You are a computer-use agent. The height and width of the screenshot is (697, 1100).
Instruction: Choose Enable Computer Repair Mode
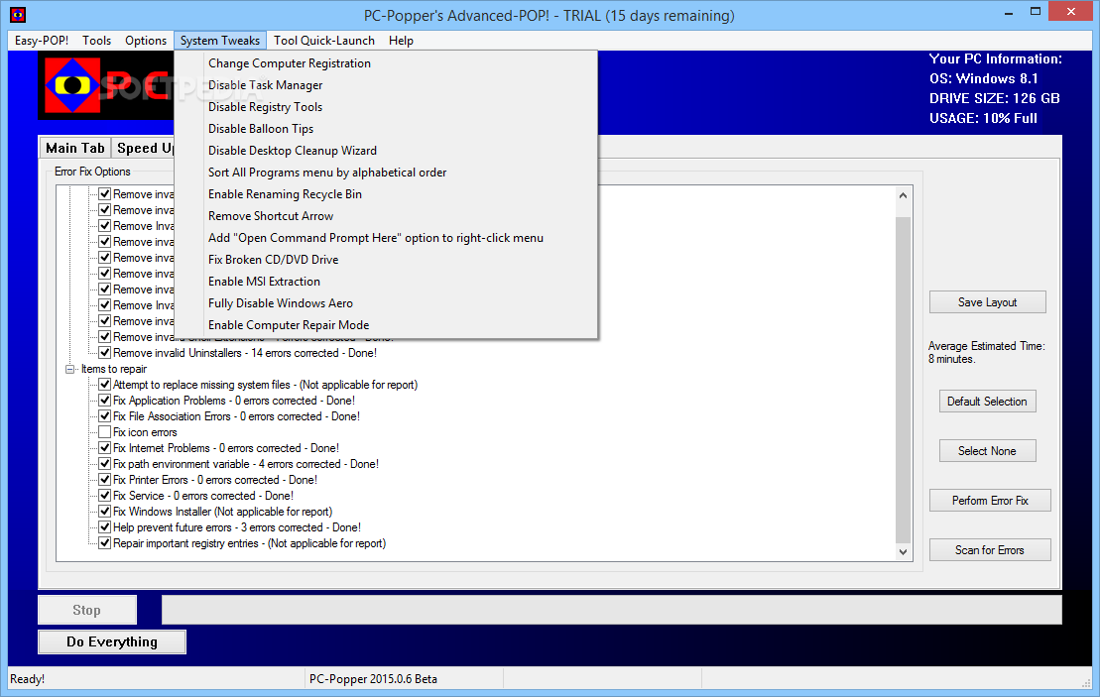[x=386, y=324]
